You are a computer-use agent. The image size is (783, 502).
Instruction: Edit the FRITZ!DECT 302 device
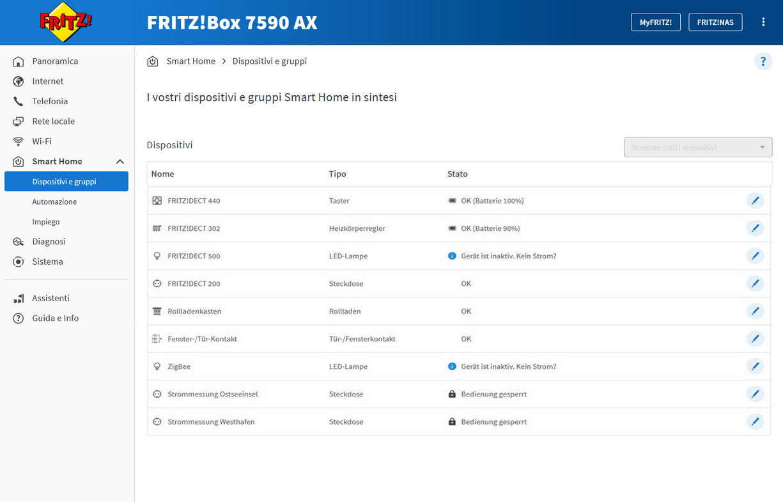755,228
